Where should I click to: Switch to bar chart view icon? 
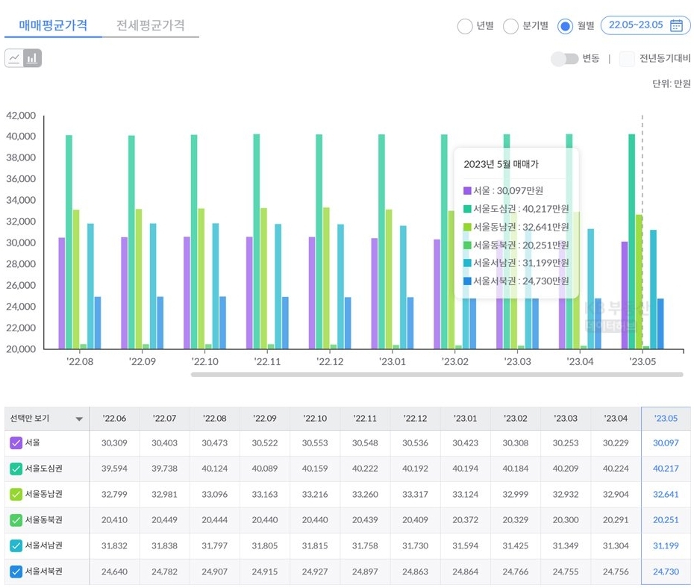tap(32, 58)
